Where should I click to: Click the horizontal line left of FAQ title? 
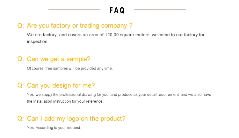pos(74,10)
